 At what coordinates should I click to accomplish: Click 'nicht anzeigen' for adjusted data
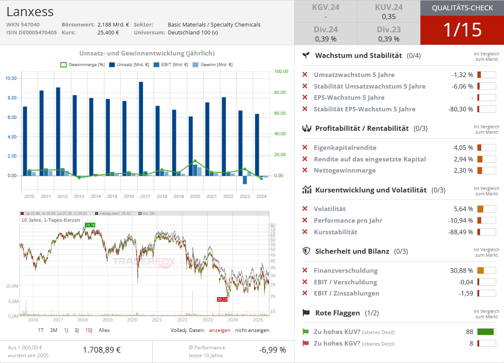click(252, 330)
